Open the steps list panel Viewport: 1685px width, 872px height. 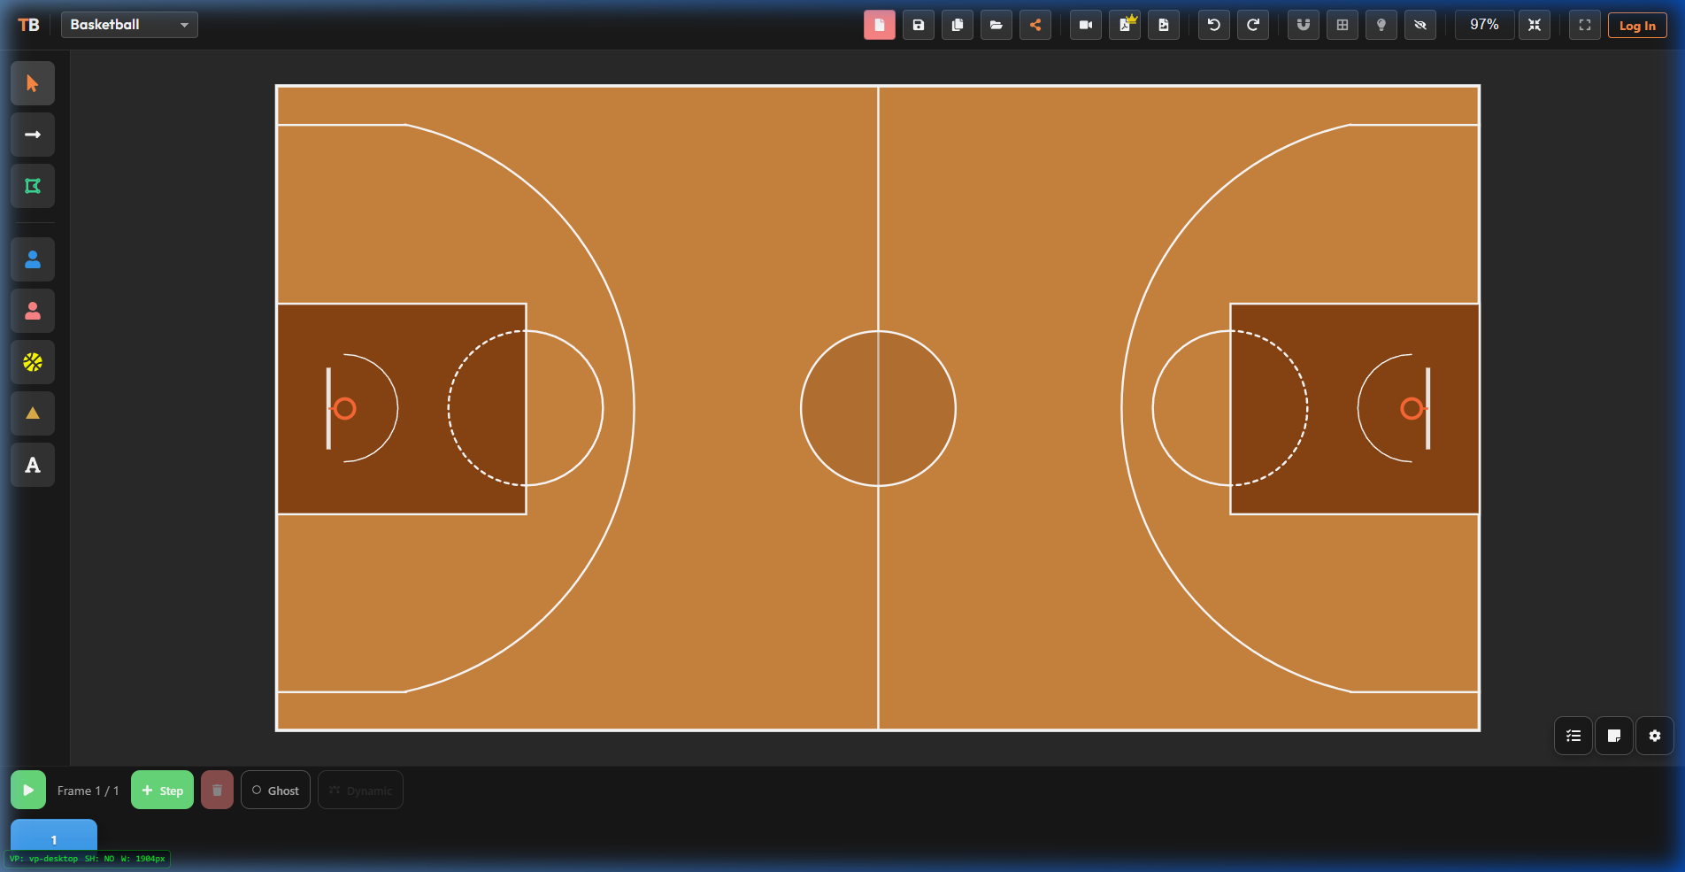[x=1573, y=736]
